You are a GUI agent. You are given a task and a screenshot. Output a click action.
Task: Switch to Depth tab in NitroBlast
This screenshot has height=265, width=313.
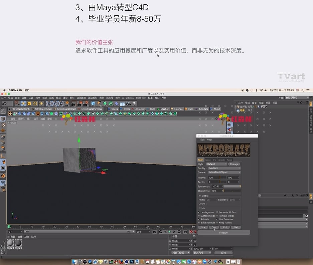[x=221, y=160]
